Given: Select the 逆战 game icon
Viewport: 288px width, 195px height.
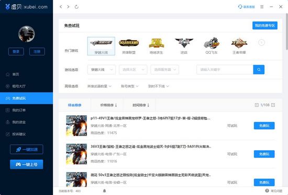Looking at the screenshot, I should pyautogui.click(x=184, y=46).
